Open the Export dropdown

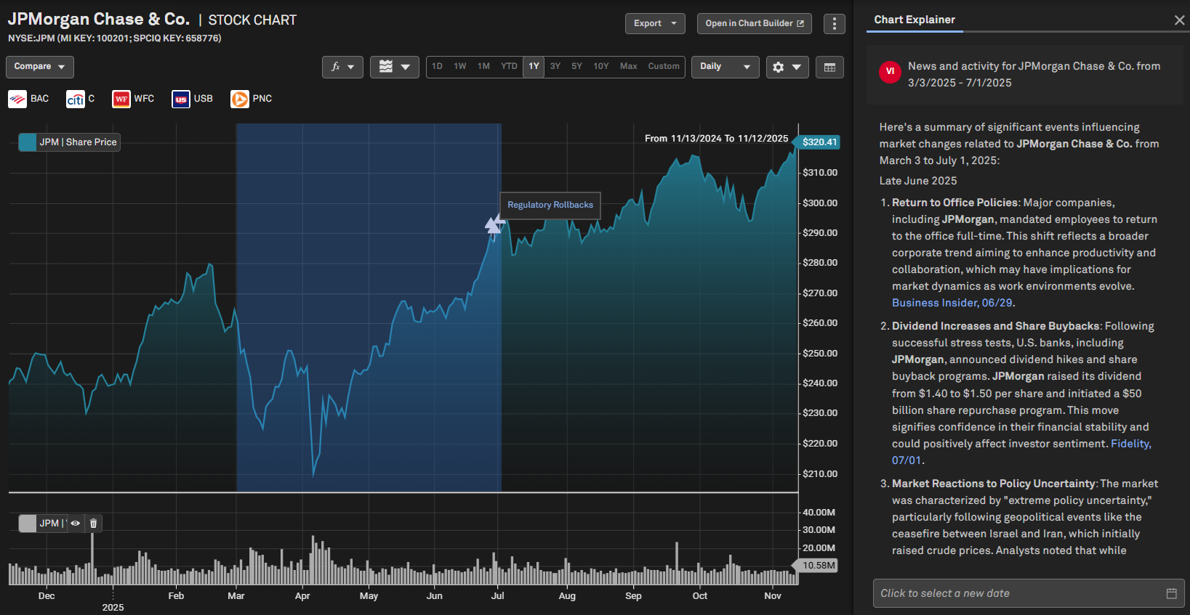click(655, 24)
